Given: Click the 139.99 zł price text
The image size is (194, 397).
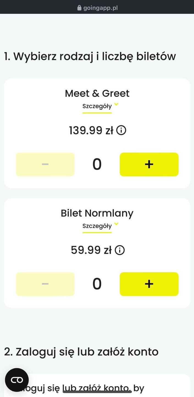Looking at the screenshot, I should click(91, 130).
